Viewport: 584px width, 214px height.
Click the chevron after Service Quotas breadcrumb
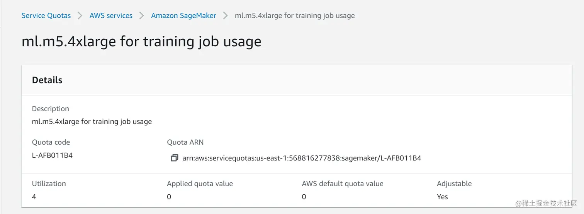click(x=80, y=16)
